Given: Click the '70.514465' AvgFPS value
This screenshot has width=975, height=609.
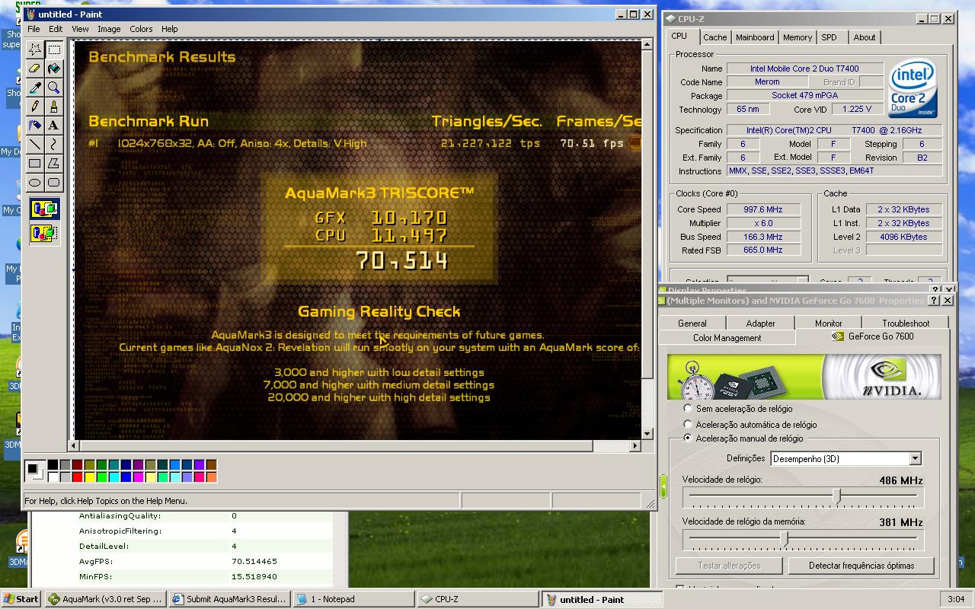Looking at the screenshot, I should pos(254,561).
